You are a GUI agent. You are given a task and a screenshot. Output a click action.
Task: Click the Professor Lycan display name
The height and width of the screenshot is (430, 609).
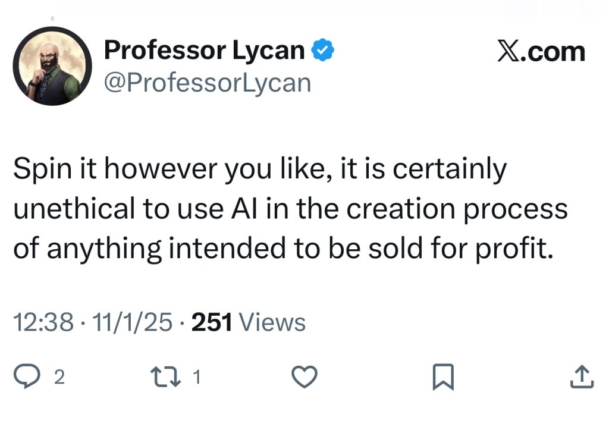[204, 51]
